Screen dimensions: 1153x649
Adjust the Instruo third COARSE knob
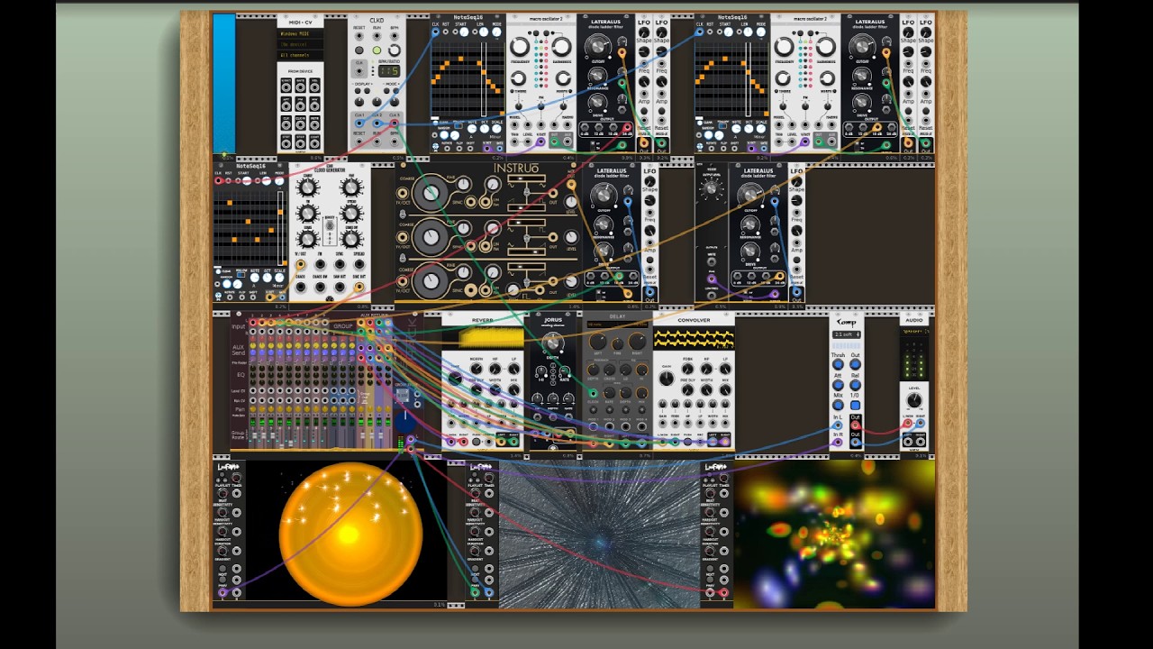tap(431, 280)
